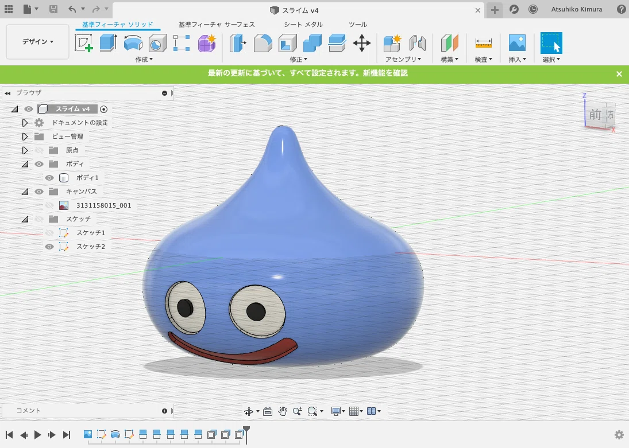Click the 新機能を確認 link
The width and height of the screenshot is (629, 448).
pos(385,73)
